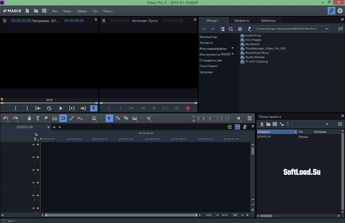Open the volume speaker control
Viewport: 345px width, 223px height.
pyautogui.click(x=239, y=118)
